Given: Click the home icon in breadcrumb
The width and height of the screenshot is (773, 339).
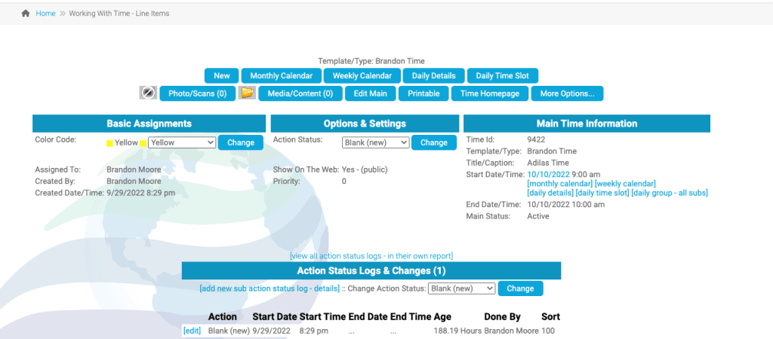Looking at the screenshot, I should point(26,14).
